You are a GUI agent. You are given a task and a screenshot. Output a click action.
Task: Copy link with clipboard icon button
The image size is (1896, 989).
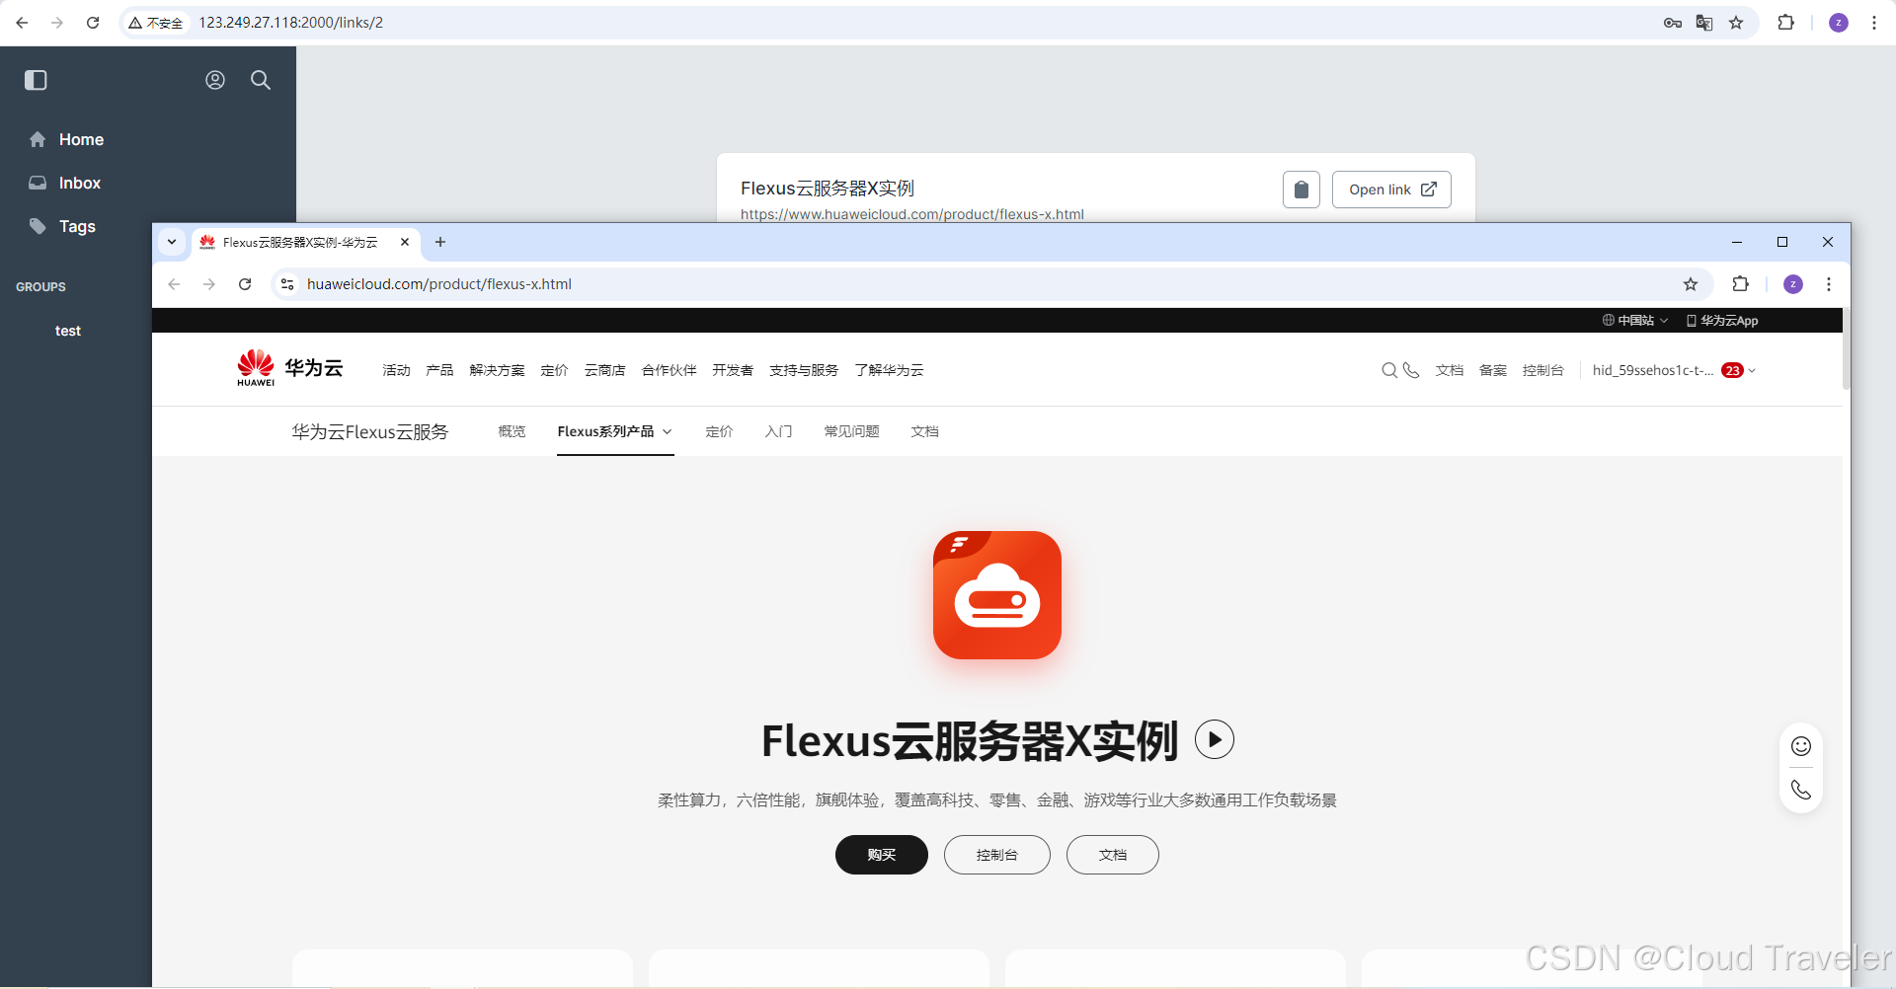(x=1302, y=190)
